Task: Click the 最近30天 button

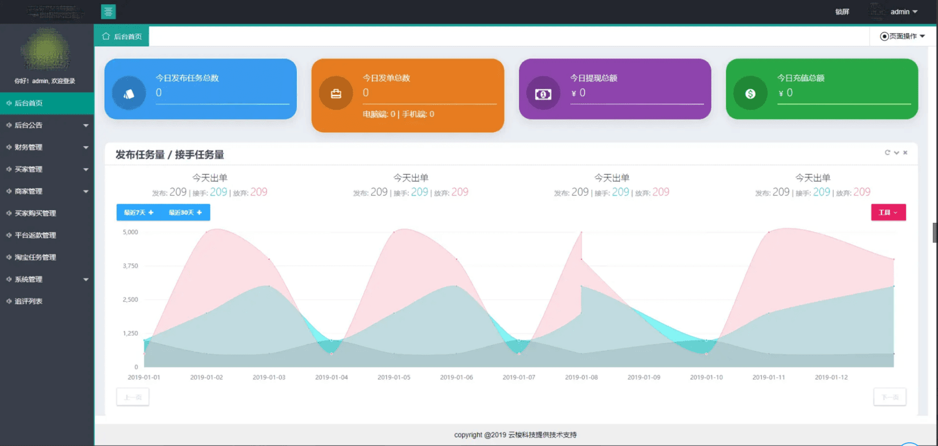Action: coord(185,212)
